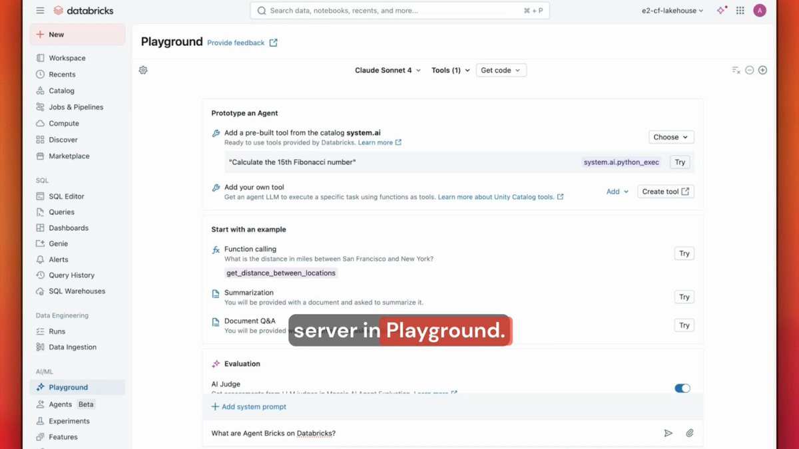Screen dimensions: 799x449
Task: Click the Recents clock icon
Action: pyautogui.click(x=41, y=75)
